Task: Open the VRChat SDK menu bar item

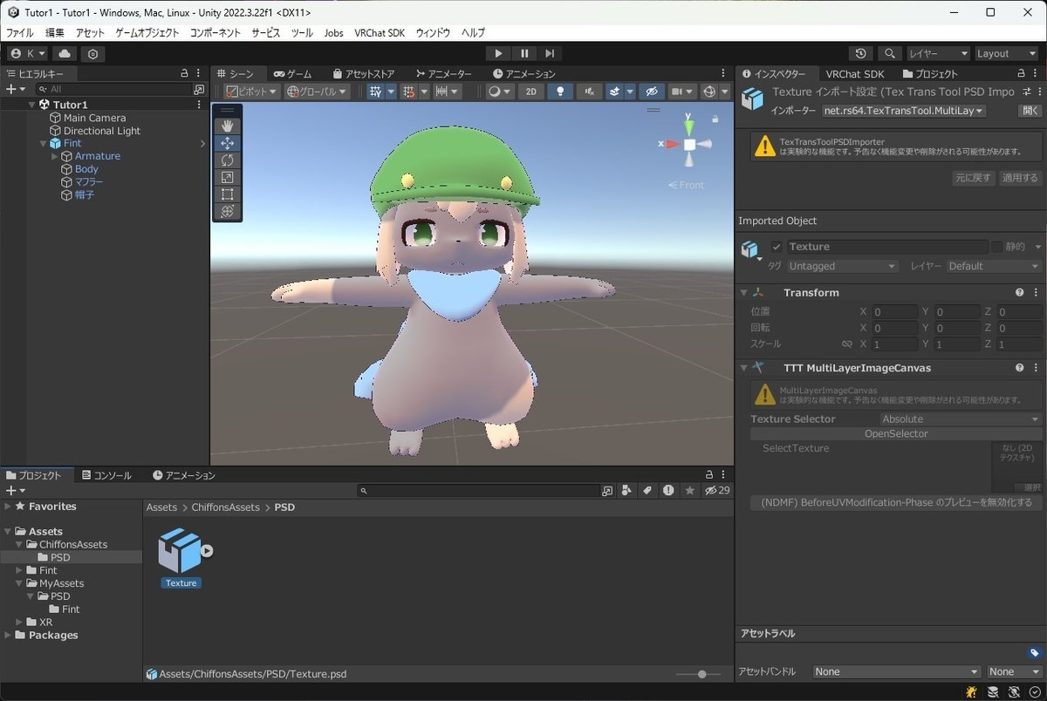Action: click(x=379, y=32)
